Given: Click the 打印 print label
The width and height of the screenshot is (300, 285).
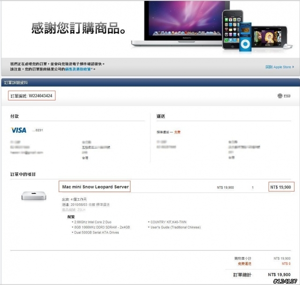Looking at the screenshot, I should point(287,96).
